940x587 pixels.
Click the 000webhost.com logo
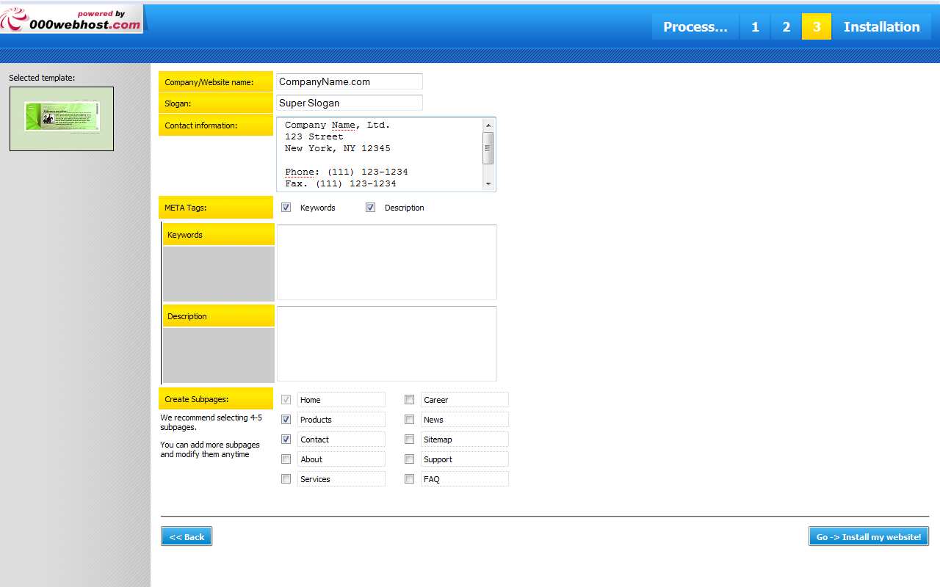pos(71,19)
